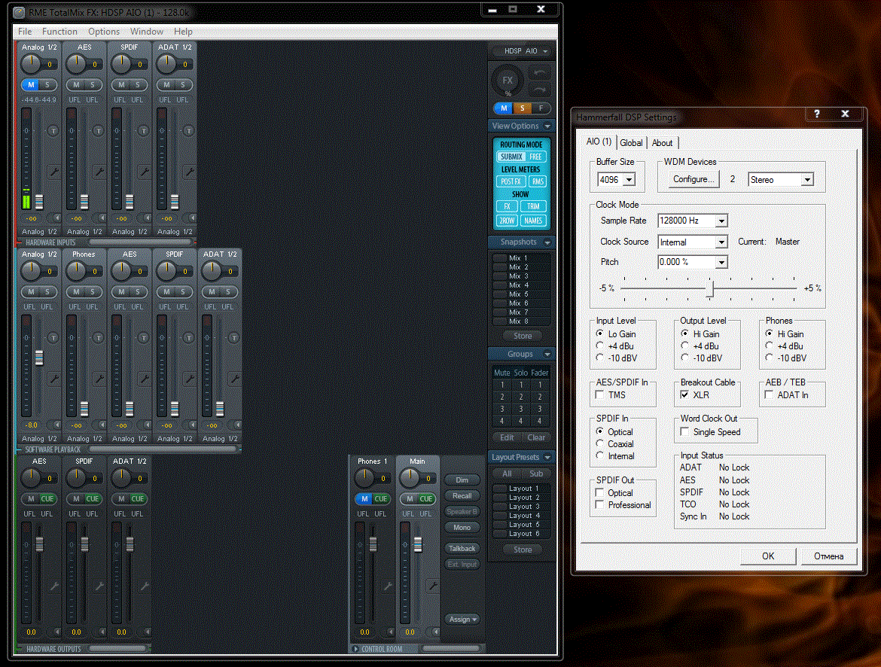This screenshot has width=881, height=667.
Task: Open the Buffer Size dropdown
Action: (x=629, y=180)
